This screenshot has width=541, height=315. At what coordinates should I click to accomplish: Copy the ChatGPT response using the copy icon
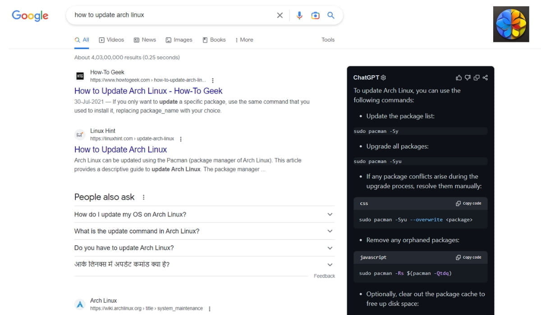(x=477, y=78)
